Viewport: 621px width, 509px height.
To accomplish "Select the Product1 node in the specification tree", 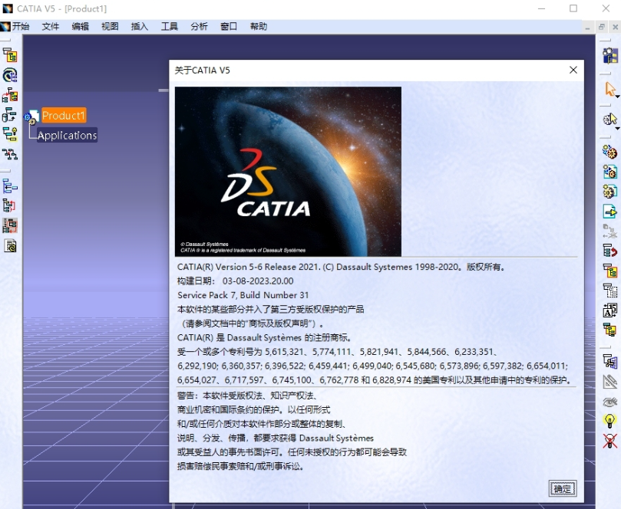I will pyautogui.click(x=64, y=116).
